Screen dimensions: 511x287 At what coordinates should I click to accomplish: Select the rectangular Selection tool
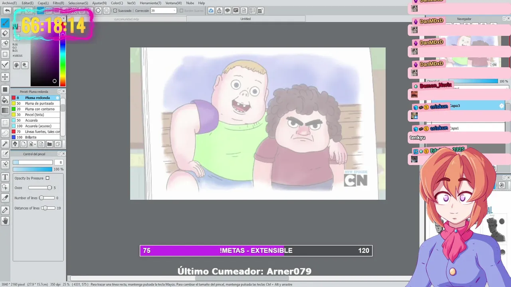5,123
